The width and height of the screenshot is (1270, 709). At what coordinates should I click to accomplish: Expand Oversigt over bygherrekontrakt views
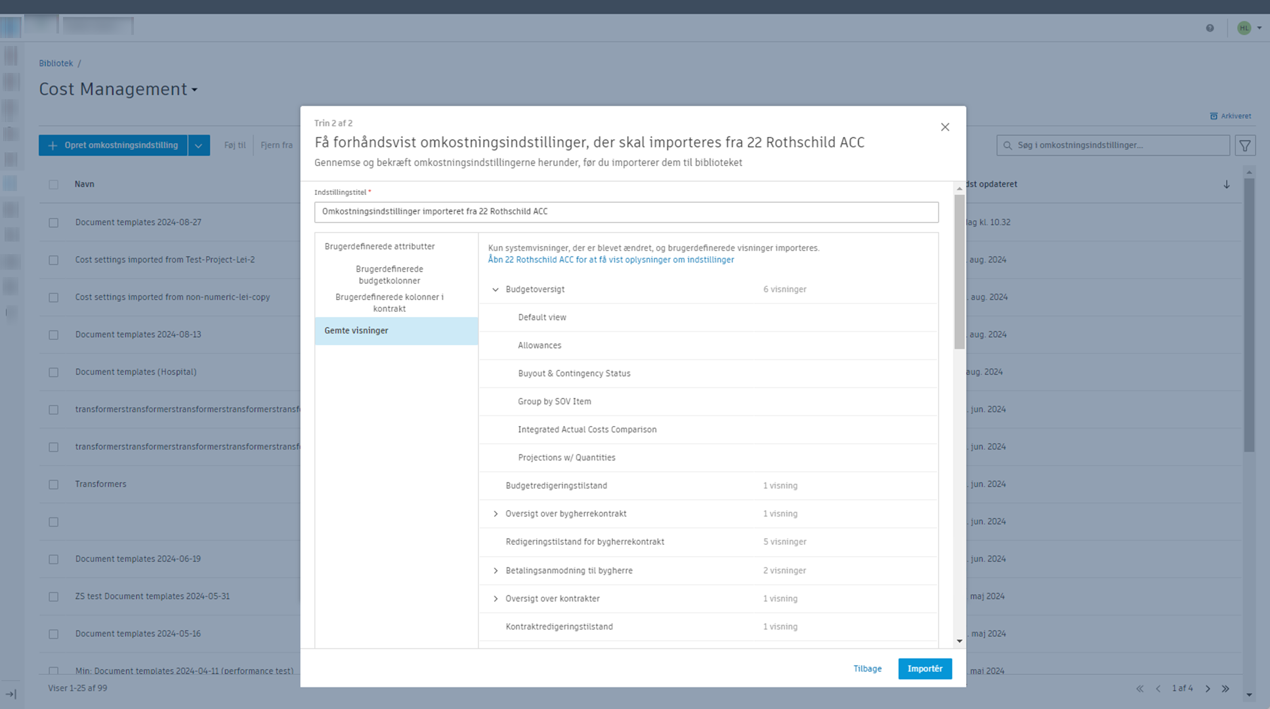[496, 514]
